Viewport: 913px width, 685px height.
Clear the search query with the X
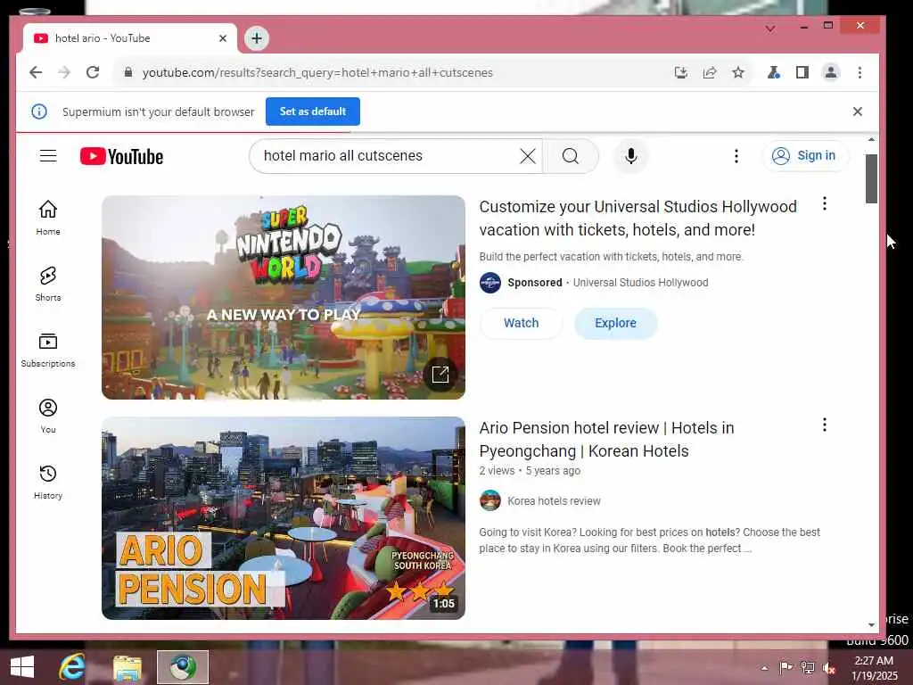click(x=528, y=155)
